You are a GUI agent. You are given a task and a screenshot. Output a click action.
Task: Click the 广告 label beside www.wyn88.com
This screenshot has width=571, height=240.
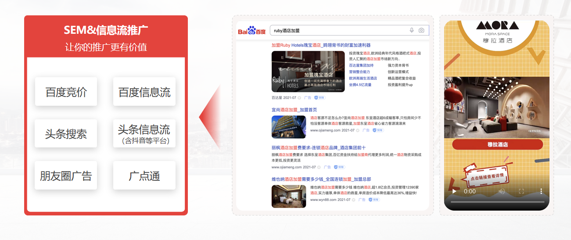tap(362, 200)
